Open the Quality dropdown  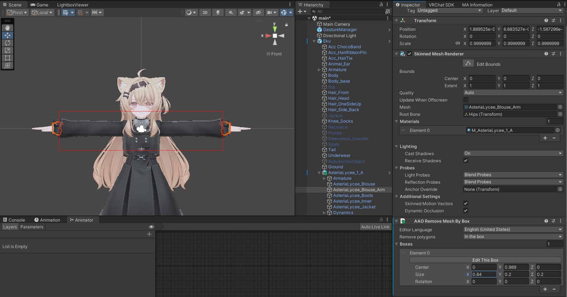click(513, 93)
